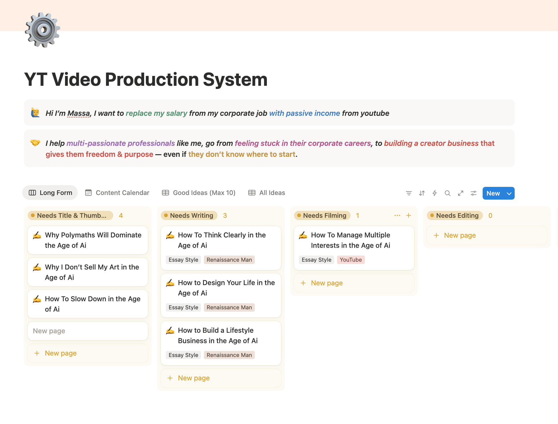Click New page under Needs Writing

pyautogui.click(x=194, y=378)
